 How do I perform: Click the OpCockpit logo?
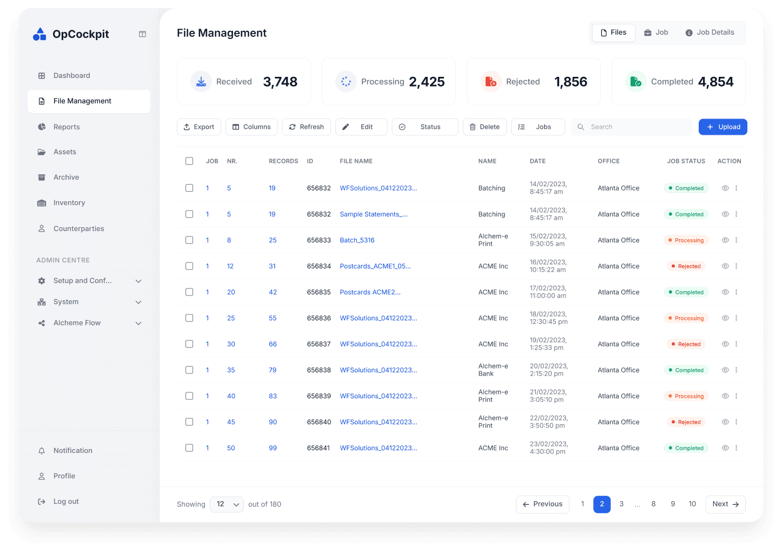(x=70, y=34)
